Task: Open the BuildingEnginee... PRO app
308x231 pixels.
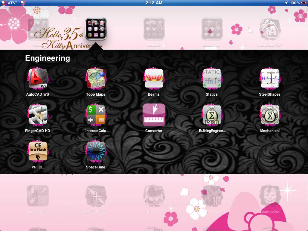Action: (x=212, y=115)
